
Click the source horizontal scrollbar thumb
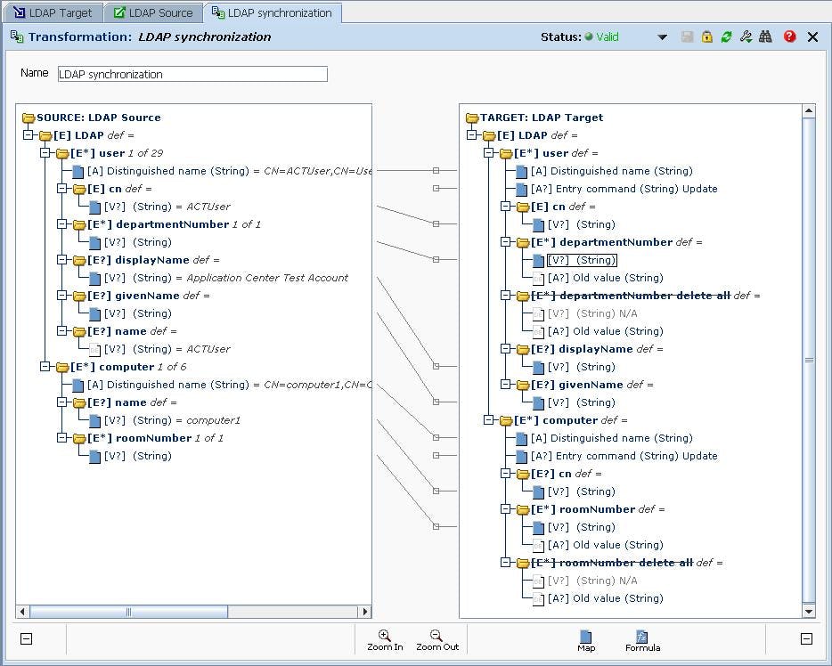coord(128,612)
